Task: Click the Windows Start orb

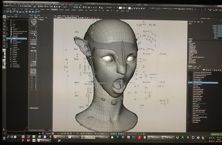Action: 4,138
